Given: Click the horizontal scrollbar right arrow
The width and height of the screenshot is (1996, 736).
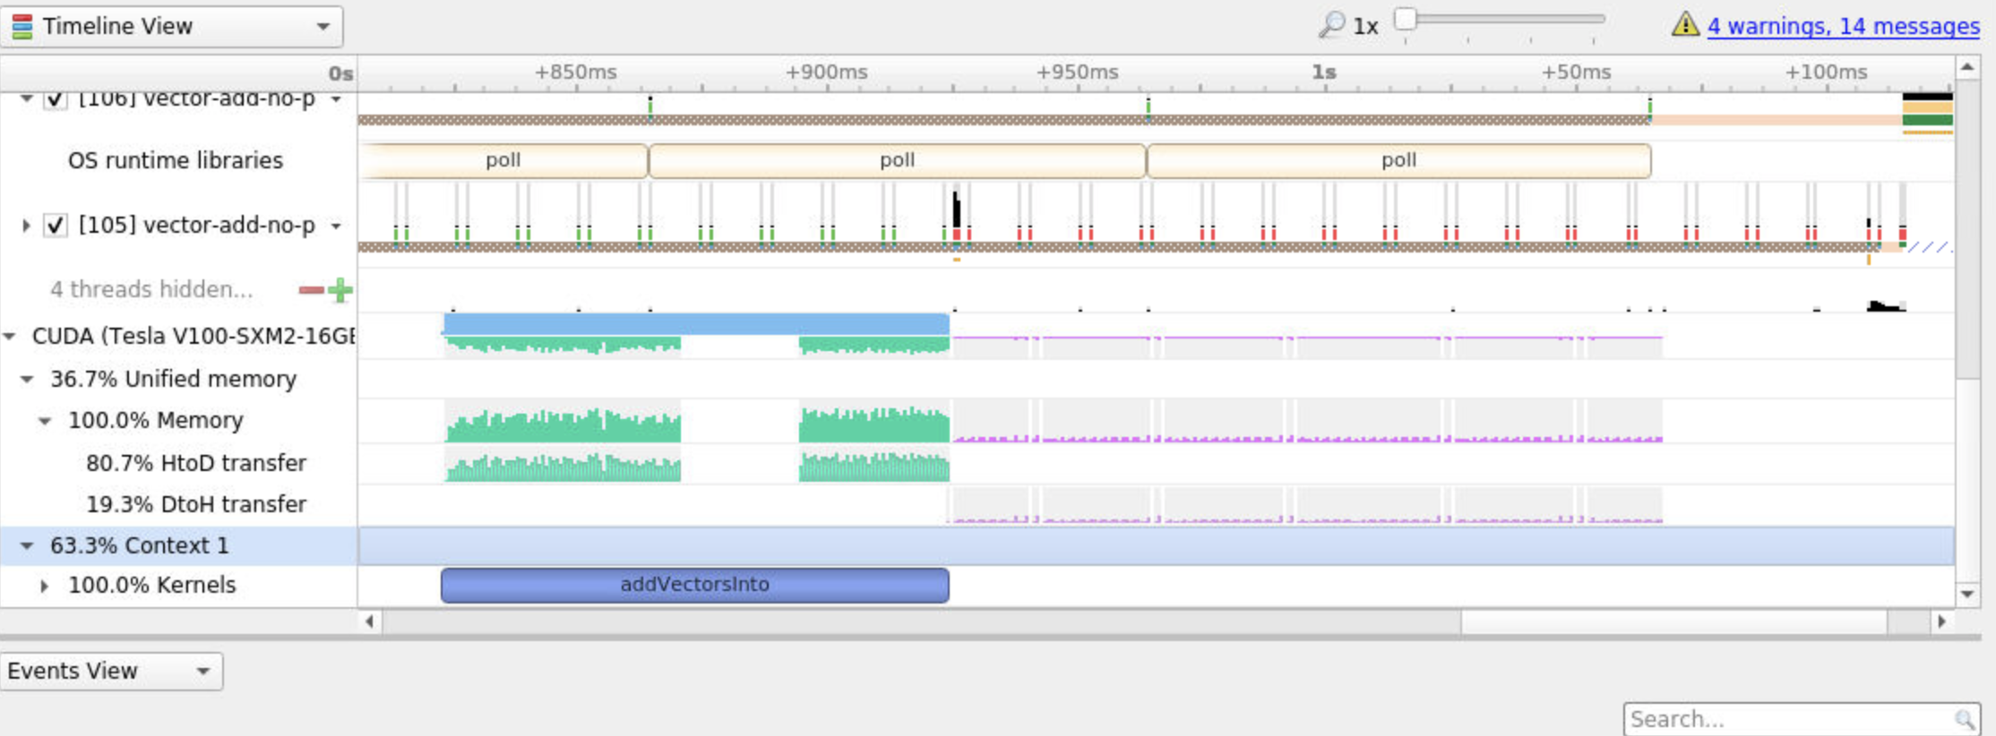Looking at the screenshot, I should [1941, 621].
